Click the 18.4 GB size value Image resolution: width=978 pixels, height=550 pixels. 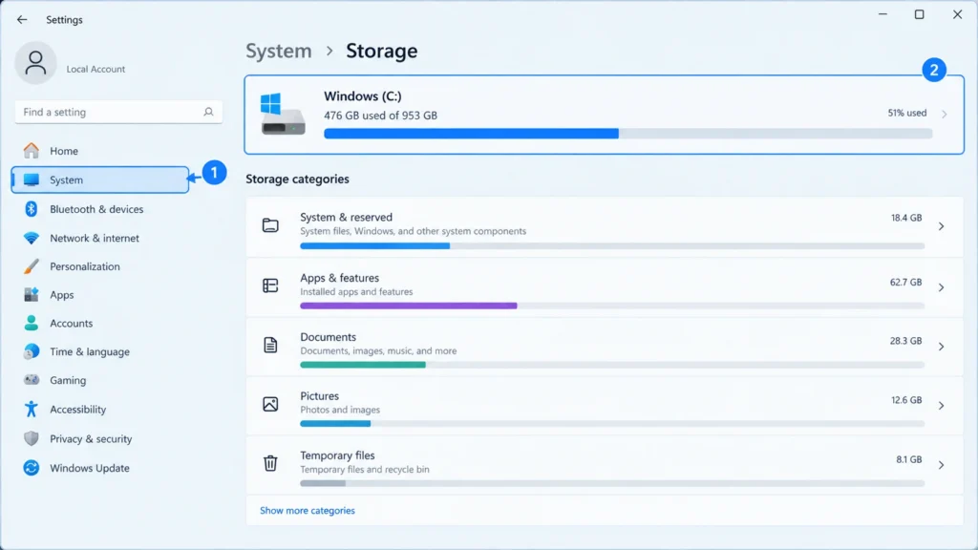pyautogui.click(x=906, y=218)
